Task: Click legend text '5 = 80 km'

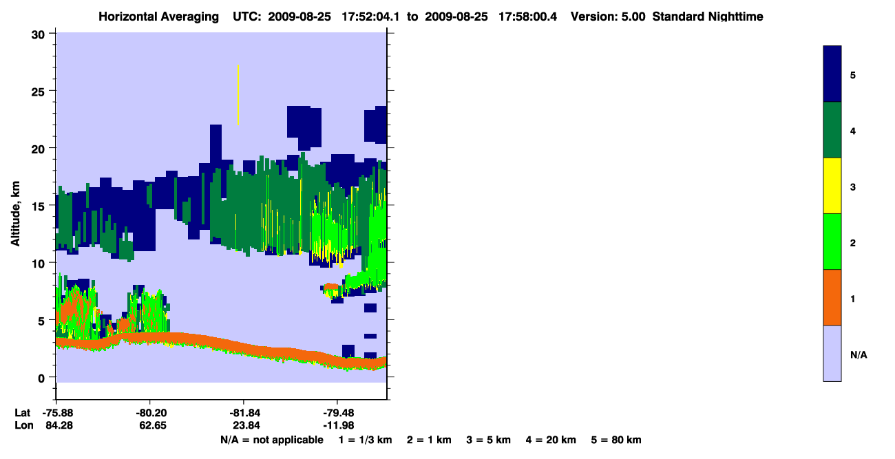Action: 616,440
